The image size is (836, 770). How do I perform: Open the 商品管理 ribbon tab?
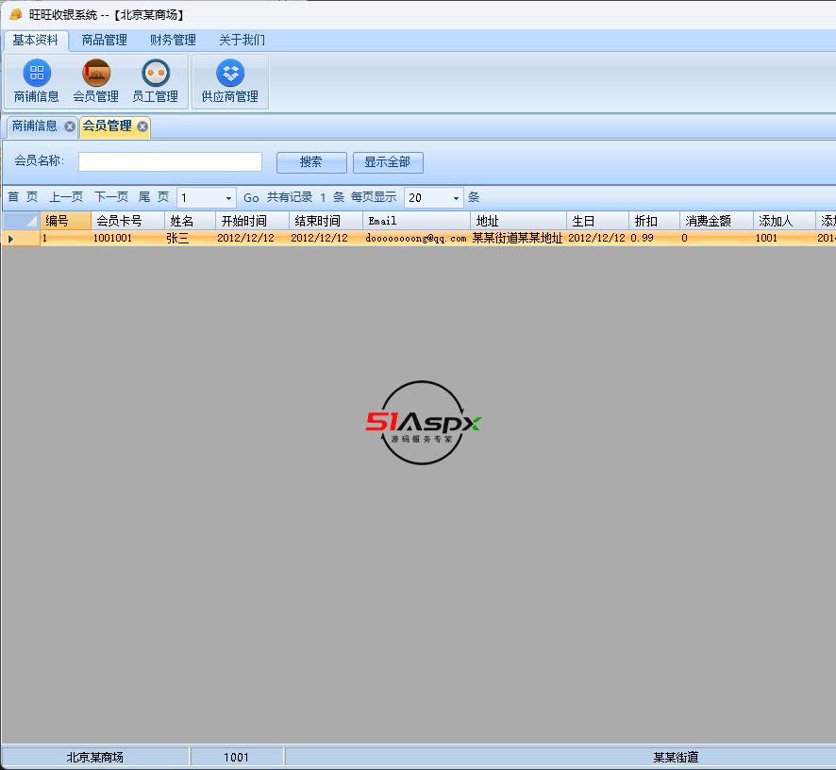click(104, 40)
